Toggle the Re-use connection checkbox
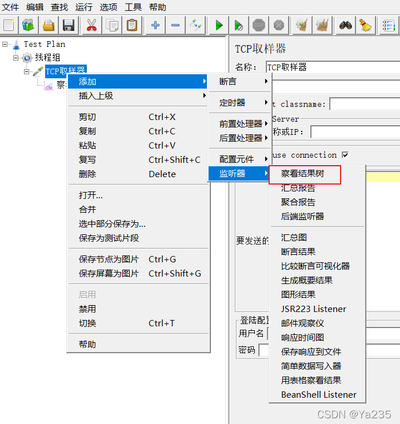Image resolution: width=400 pixels, height=424 pixels. (345, 155)
